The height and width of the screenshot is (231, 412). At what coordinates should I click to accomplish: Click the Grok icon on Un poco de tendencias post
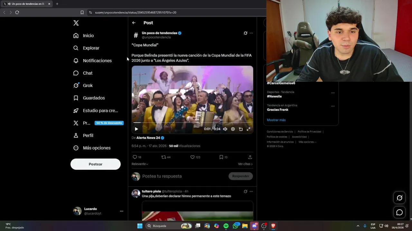click(x=245, y=33)
